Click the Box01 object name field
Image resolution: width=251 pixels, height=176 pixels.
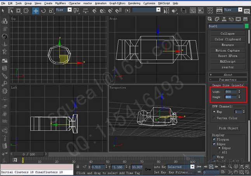point(226,26)
